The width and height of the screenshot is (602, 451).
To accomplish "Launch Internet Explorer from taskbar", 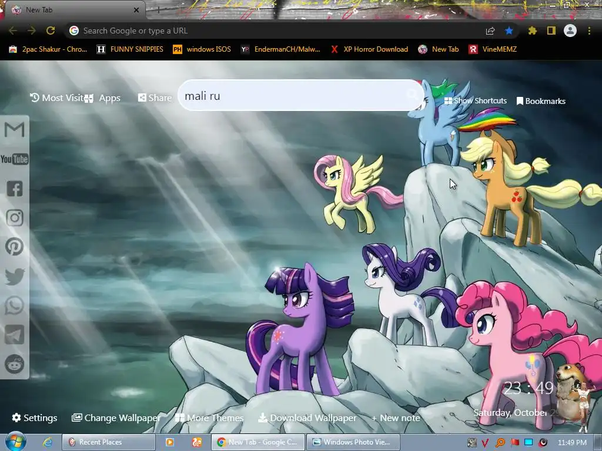I will [x=48, y=442].
